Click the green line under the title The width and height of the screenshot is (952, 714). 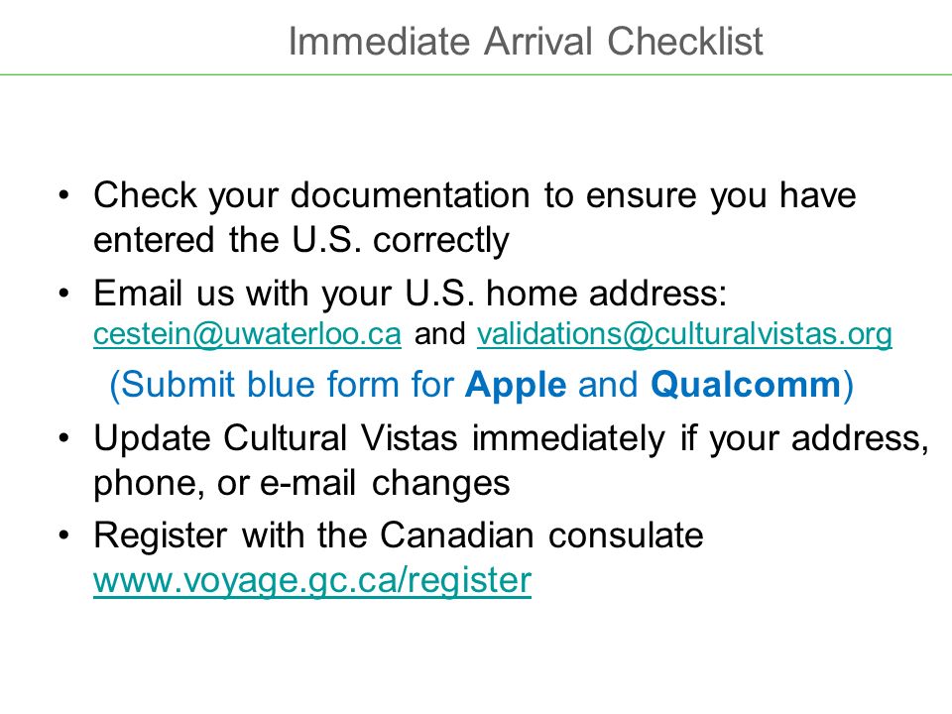point(476,74)
